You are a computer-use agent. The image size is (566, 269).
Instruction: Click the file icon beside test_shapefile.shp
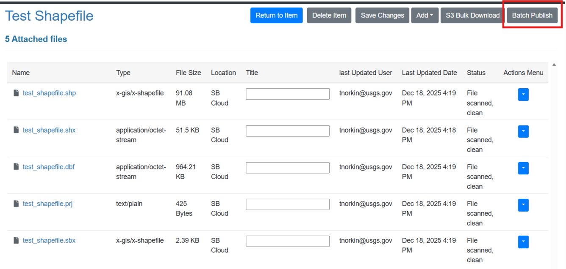16,93
